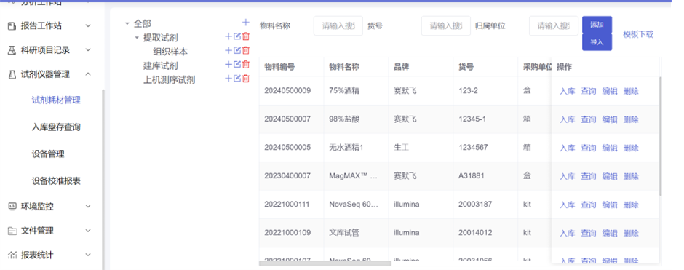Delete the 建库试剂 category
The width and height of the screenshot is (684, 270).
[246, 65]
